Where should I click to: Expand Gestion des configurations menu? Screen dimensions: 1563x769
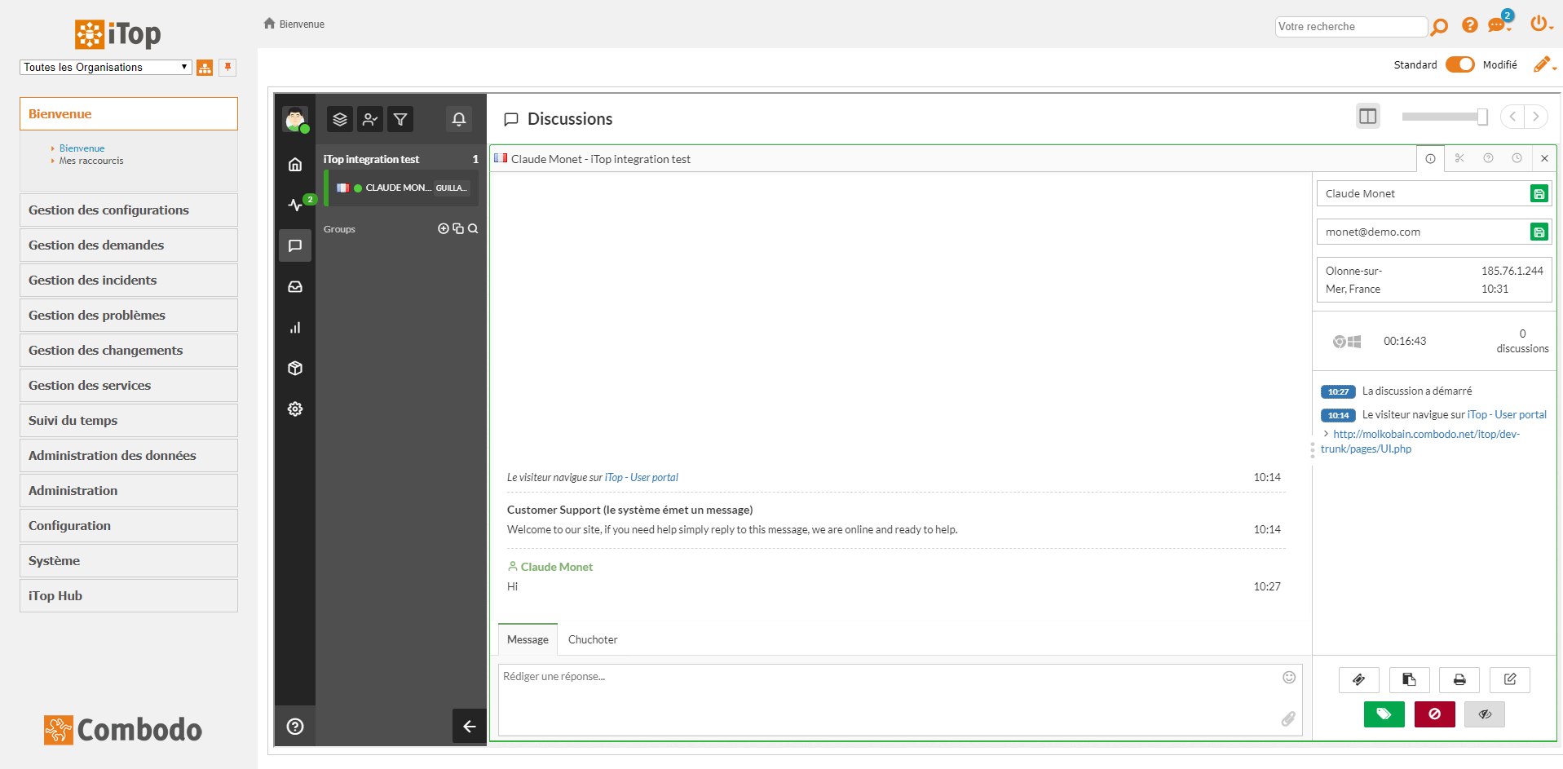129,210
